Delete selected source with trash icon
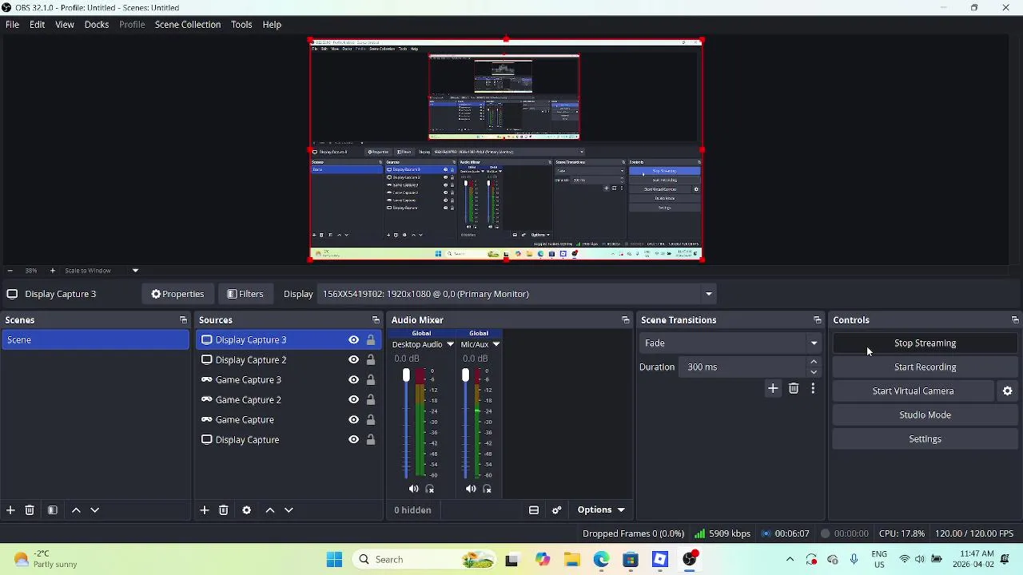The image size is (1023, 575). pos(224,510)
